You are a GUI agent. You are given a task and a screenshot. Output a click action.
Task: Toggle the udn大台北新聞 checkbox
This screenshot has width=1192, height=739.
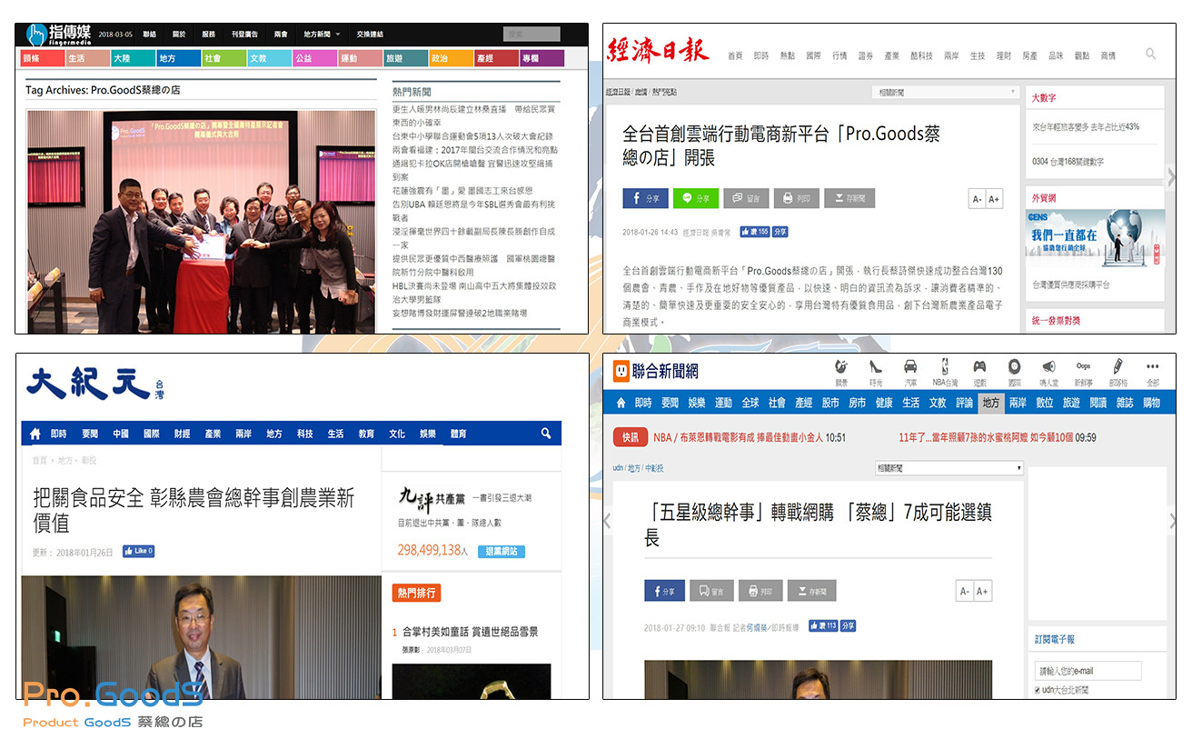[1038, 691]
